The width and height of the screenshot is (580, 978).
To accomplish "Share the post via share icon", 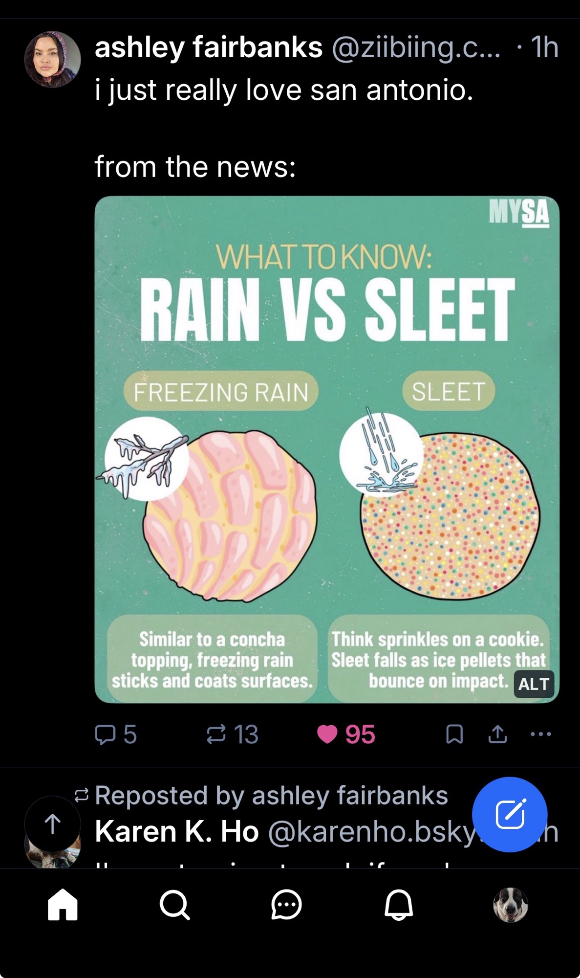I will (x=497, y=734).
